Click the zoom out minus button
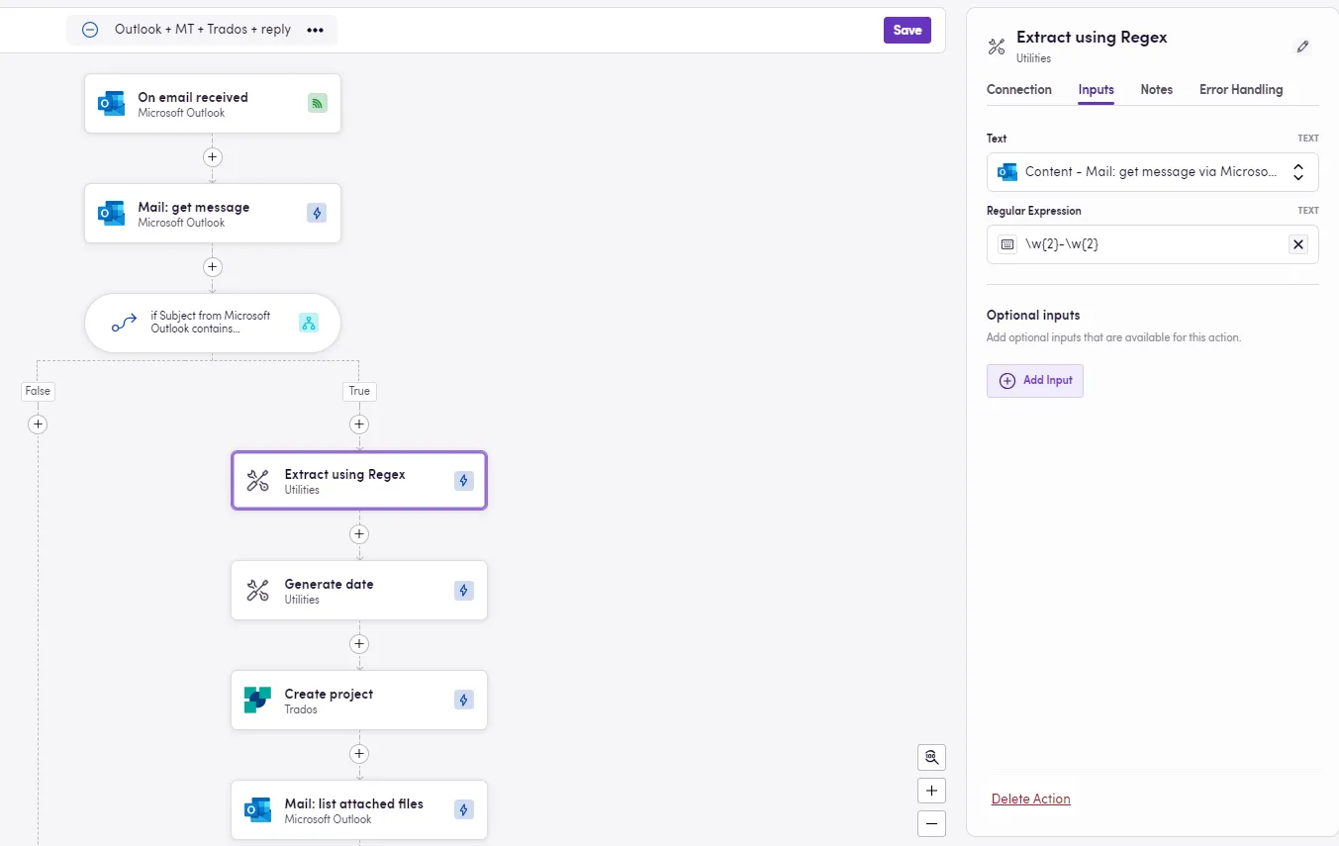Screen dimensions: 1339x846 931,823
